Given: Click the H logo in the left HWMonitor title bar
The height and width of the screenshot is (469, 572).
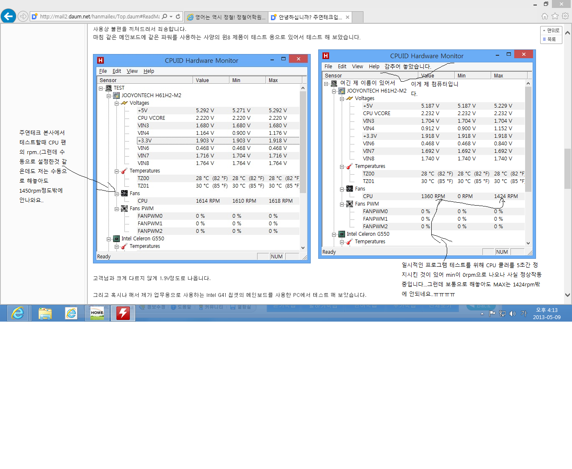Looking at the screenshot, I should (x=100, y=60).
